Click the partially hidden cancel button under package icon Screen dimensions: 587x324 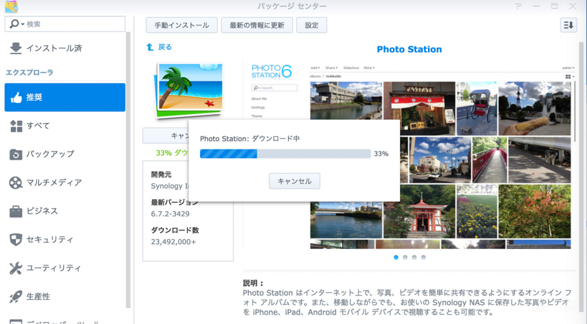166,136
